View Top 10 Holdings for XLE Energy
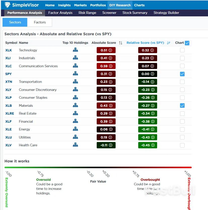Image resolution: width=208 pixels, height=210 pixels. click(x=75, y=129)
